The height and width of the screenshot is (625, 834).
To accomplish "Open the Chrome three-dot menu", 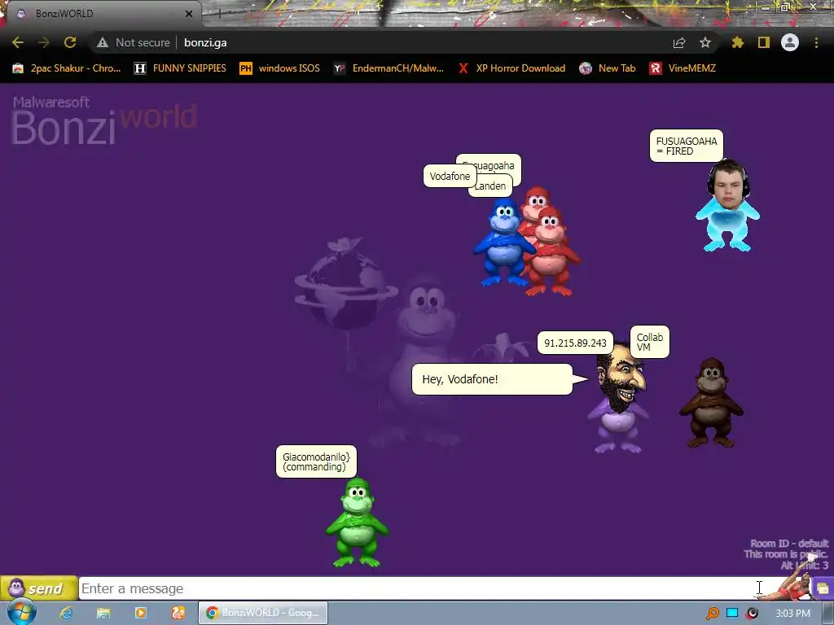I will [x=816, y=42].
